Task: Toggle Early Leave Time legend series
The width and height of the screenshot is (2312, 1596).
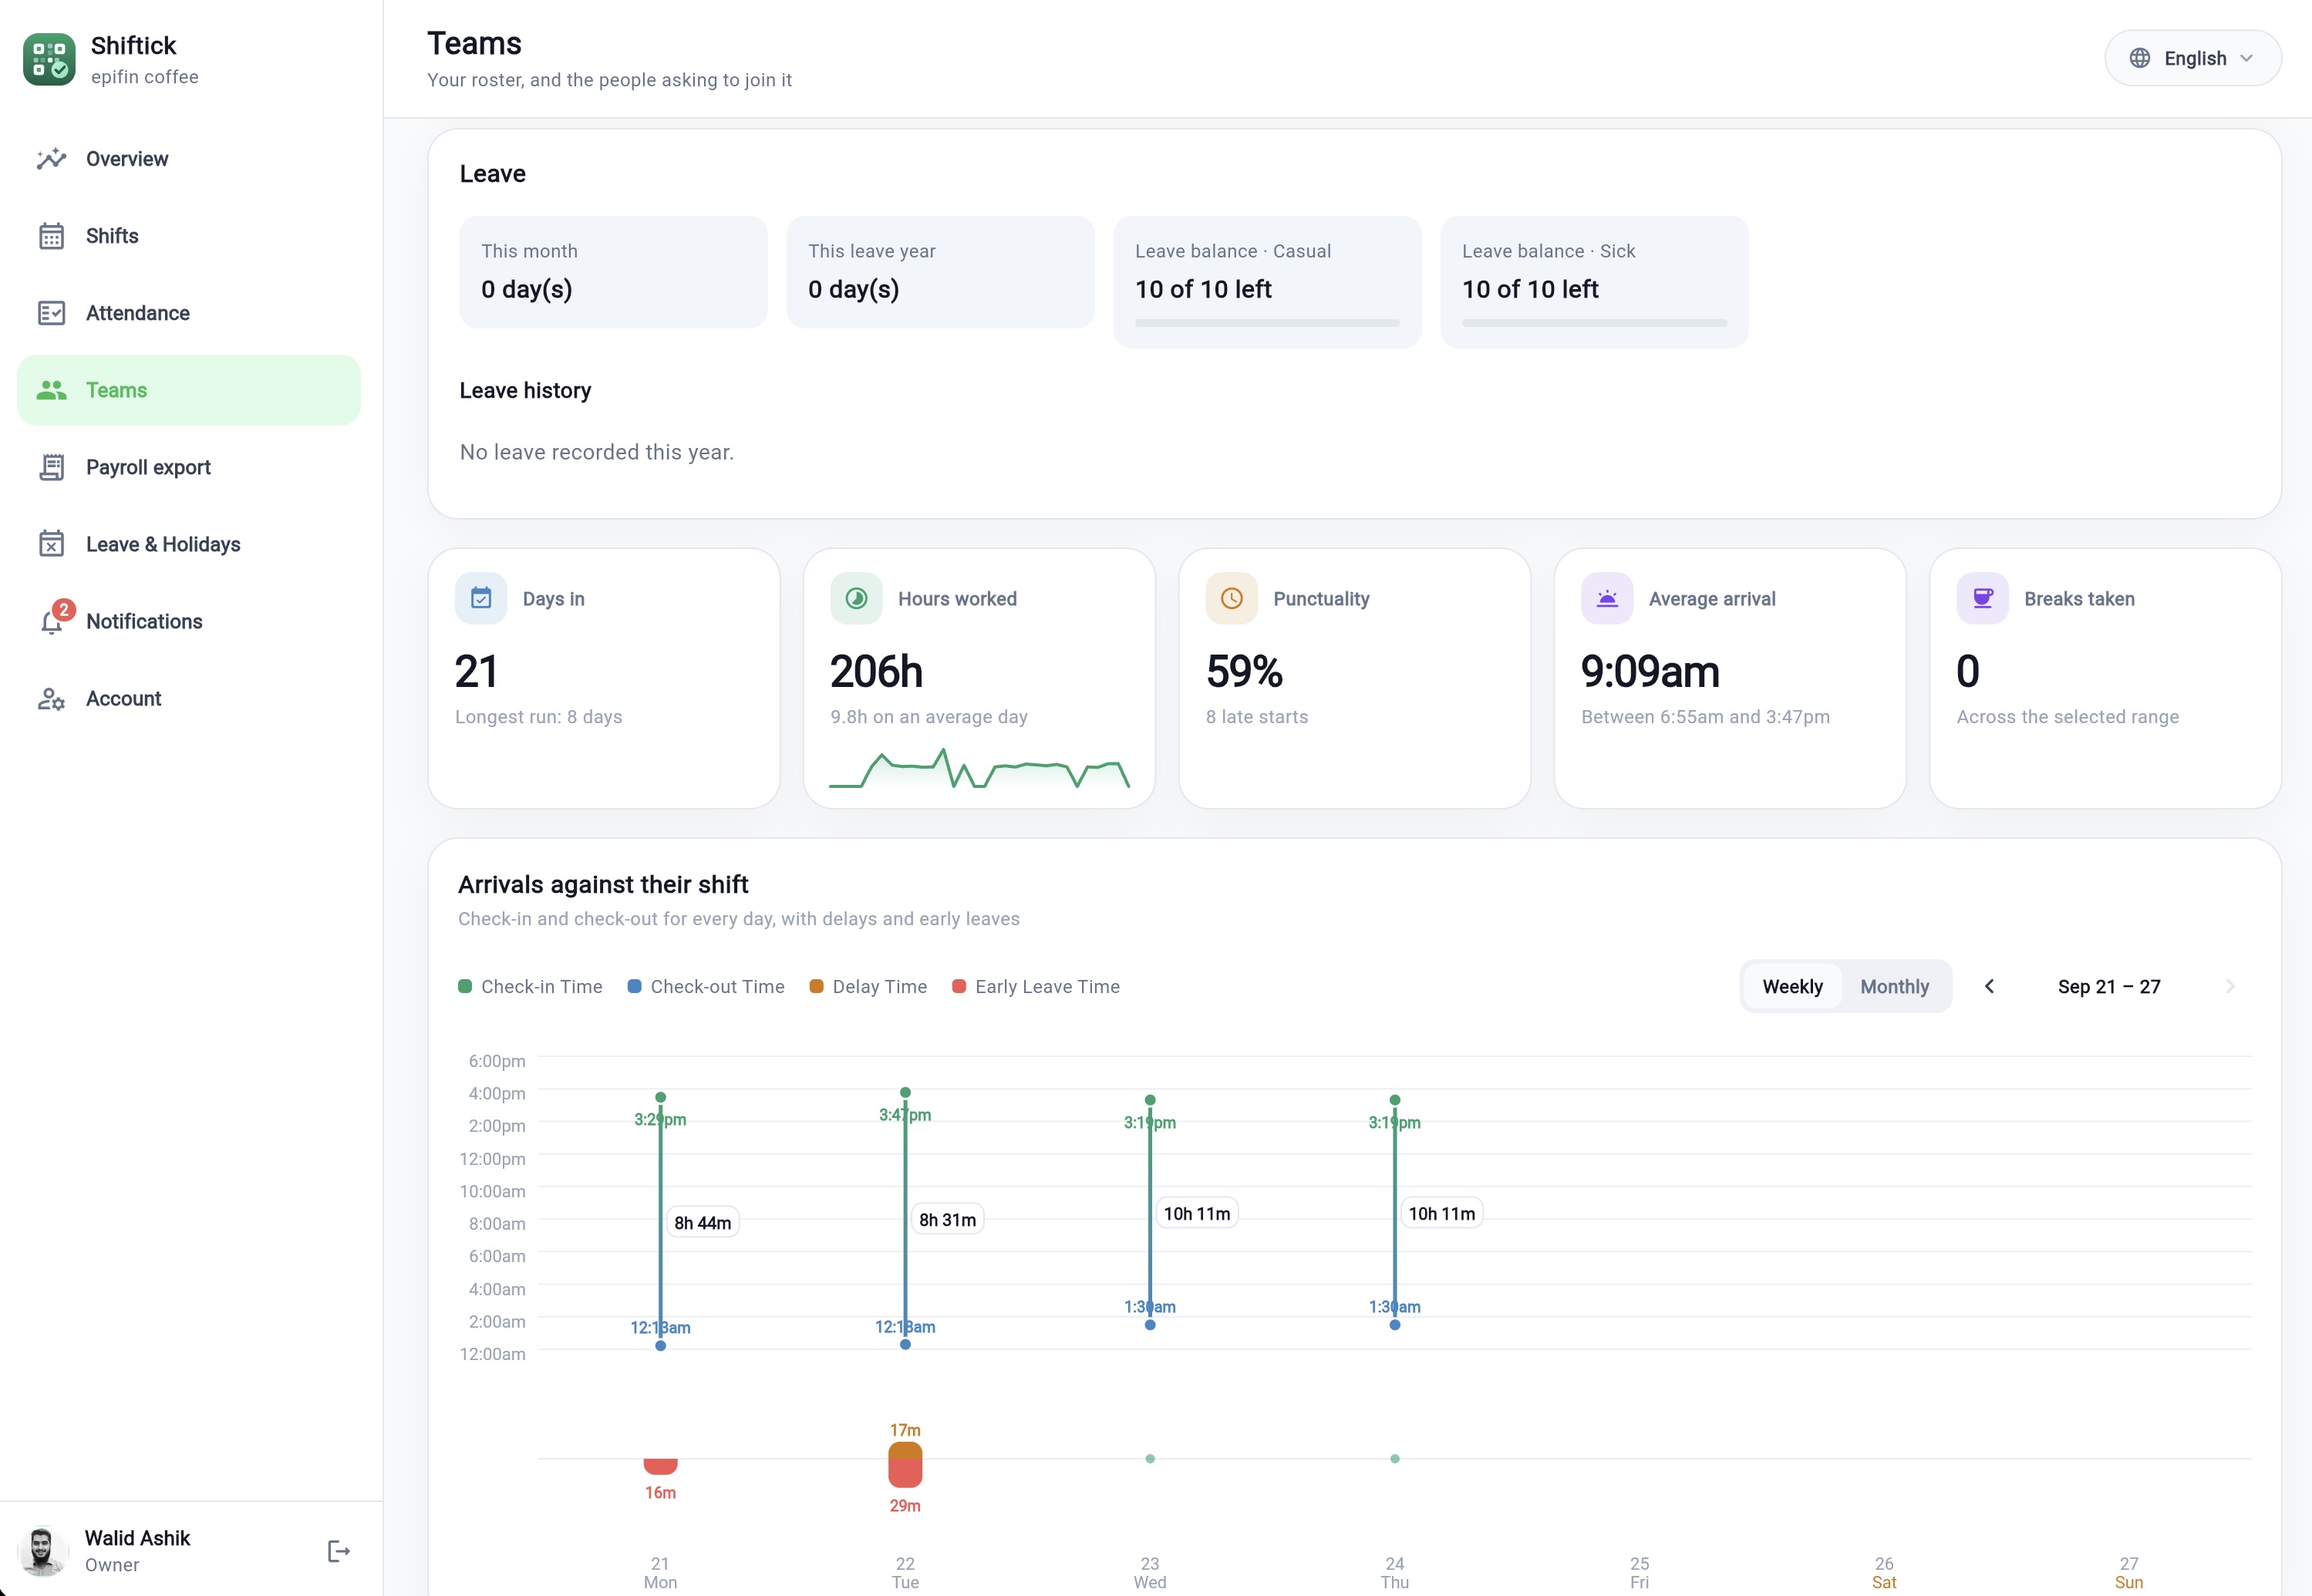Action: tap(1036, 987)
